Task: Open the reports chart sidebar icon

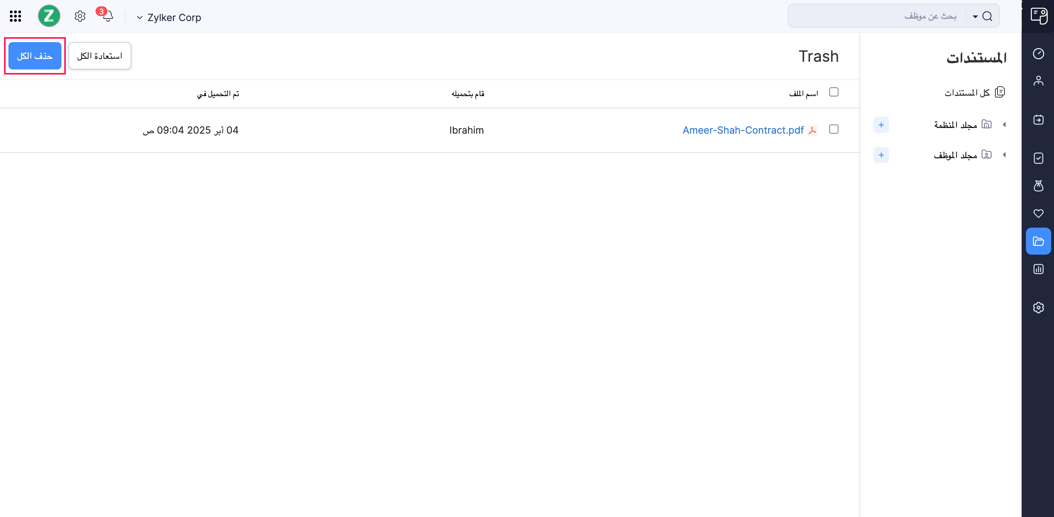Action: tap(1038, 269)
